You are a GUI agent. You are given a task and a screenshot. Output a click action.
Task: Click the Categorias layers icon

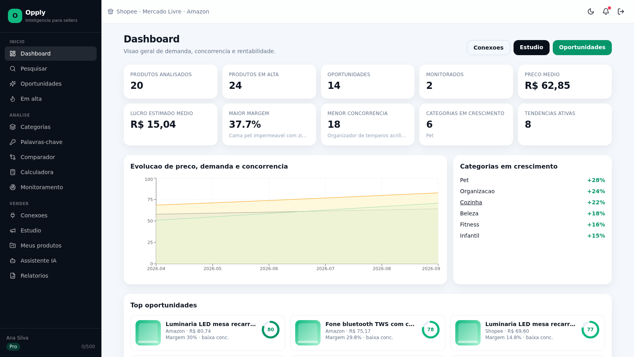click(x=13, y=127)
